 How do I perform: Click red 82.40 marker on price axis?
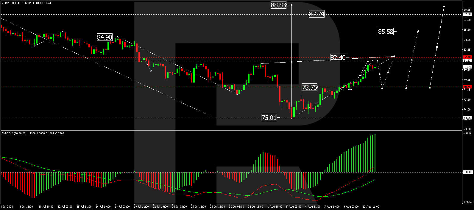[x=467, y=57]
